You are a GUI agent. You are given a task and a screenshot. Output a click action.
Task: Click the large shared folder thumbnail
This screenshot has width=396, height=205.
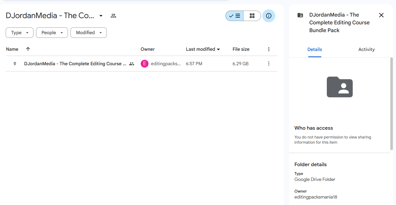coord(340,87)
